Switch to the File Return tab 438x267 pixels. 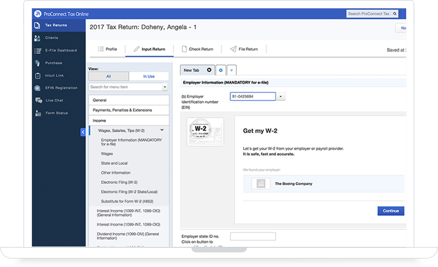click(244, 49)
